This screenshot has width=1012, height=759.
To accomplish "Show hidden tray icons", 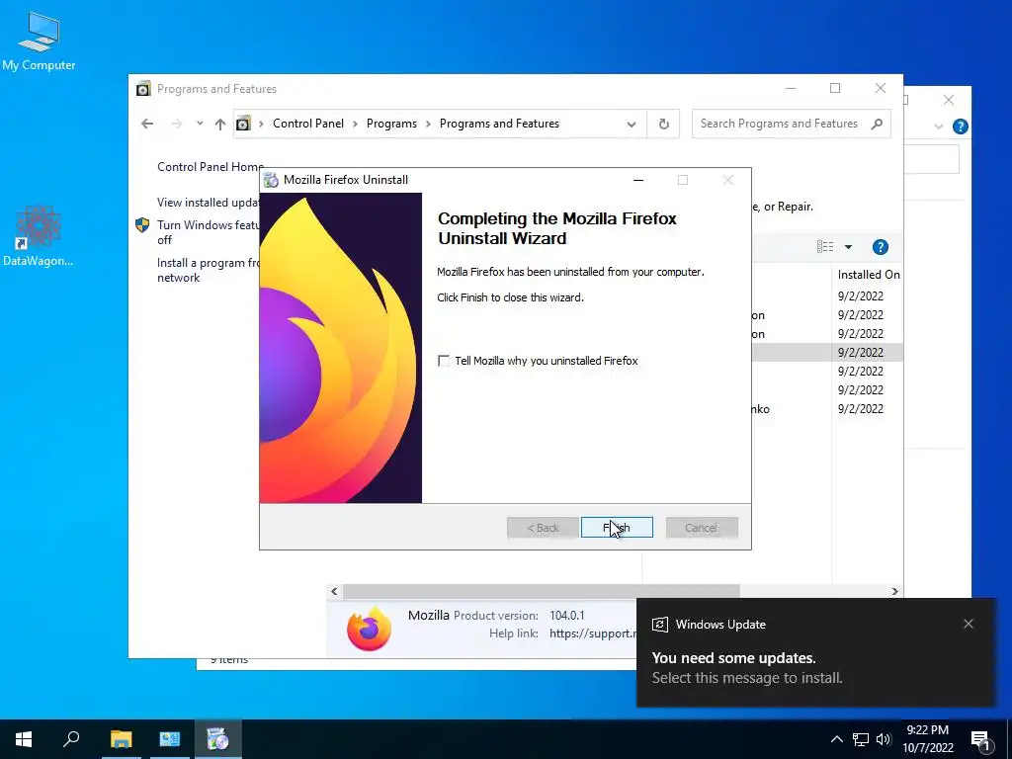I will coord(836,739).
